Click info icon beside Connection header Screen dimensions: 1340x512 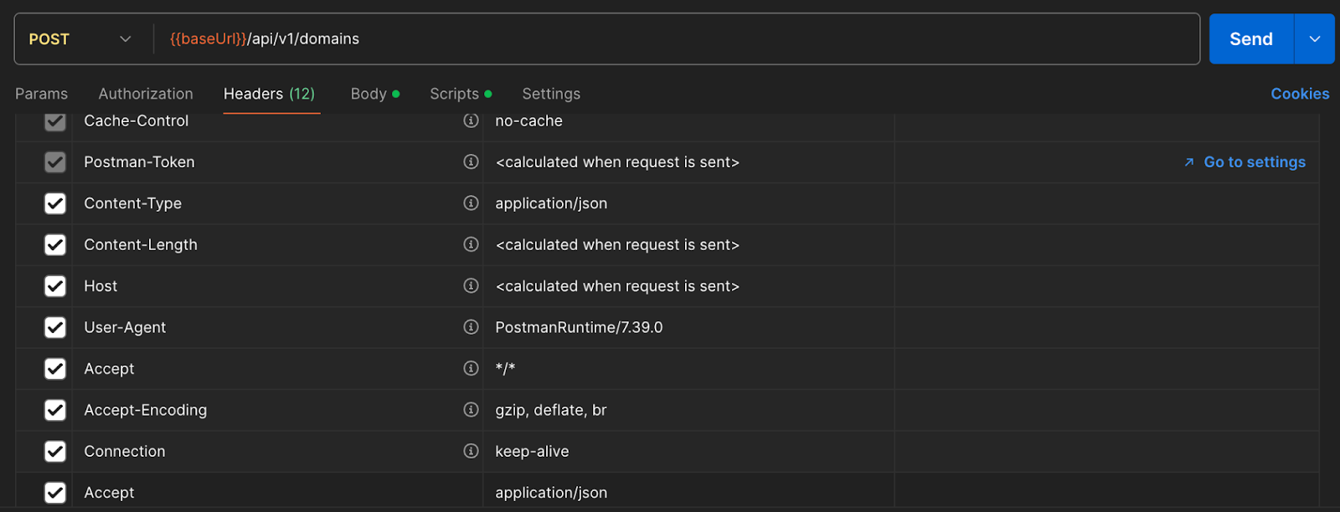pos(471,451)
